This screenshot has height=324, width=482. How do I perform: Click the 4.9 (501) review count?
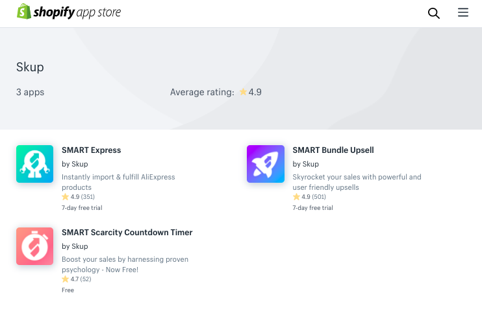(x=314, y=197)
